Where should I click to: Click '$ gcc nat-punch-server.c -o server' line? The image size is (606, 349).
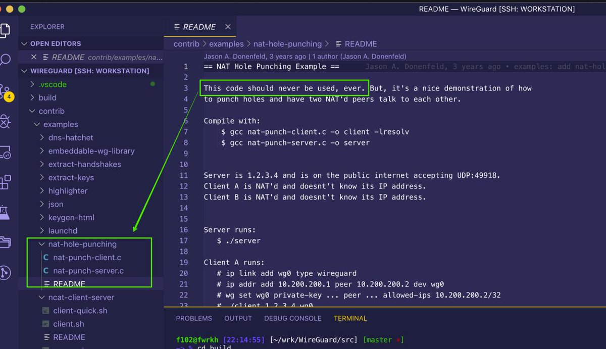tap(295, 143)
